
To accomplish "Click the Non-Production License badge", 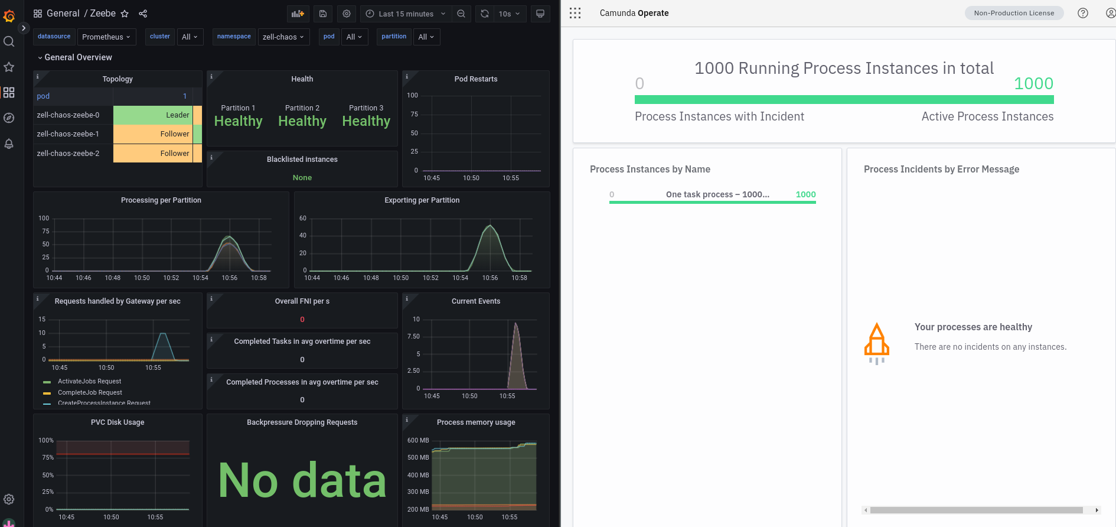I will (1014, 13).
